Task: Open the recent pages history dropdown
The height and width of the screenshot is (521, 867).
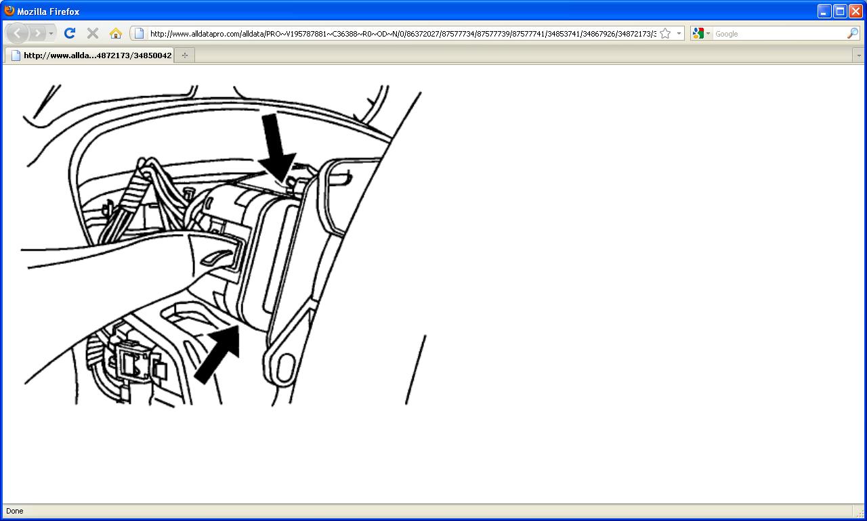Action: [x=51, y=33]
